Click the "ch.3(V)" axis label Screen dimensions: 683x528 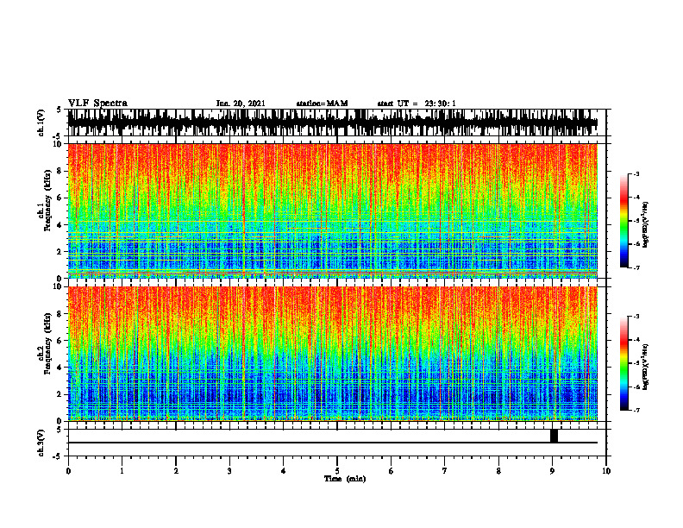coord(41,443)
